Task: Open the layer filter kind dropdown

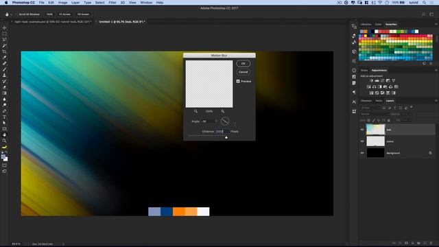Action: [x=370, y=108]
